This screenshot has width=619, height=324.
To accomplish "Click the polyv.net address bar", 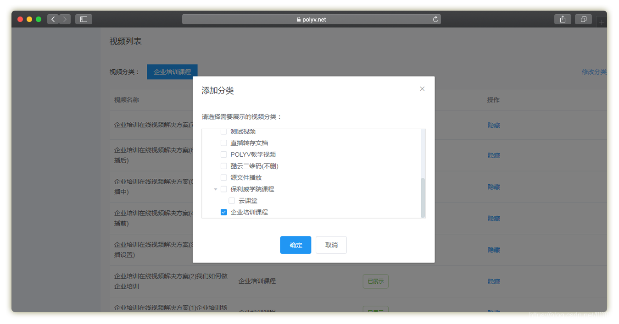I will [x=312, y=19].
